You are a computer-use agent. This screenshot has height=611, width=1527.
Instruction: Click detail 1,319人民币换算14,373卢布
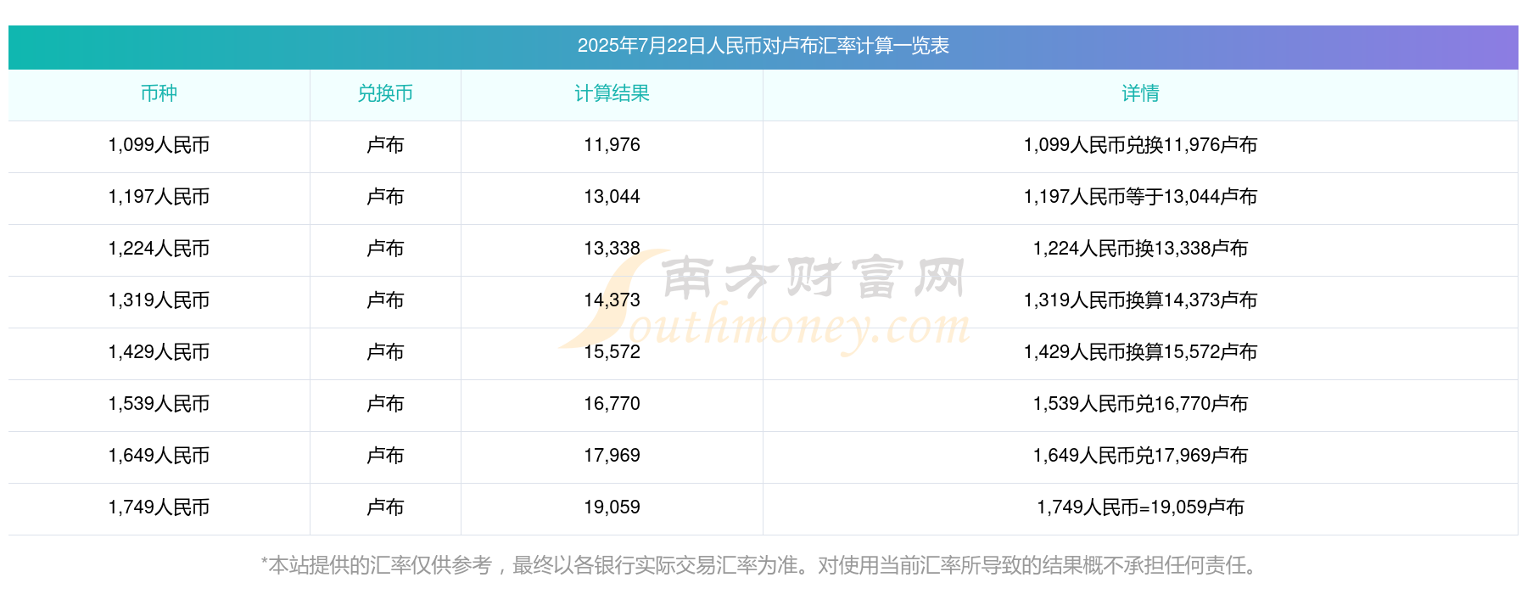[x=1140, y=300]
